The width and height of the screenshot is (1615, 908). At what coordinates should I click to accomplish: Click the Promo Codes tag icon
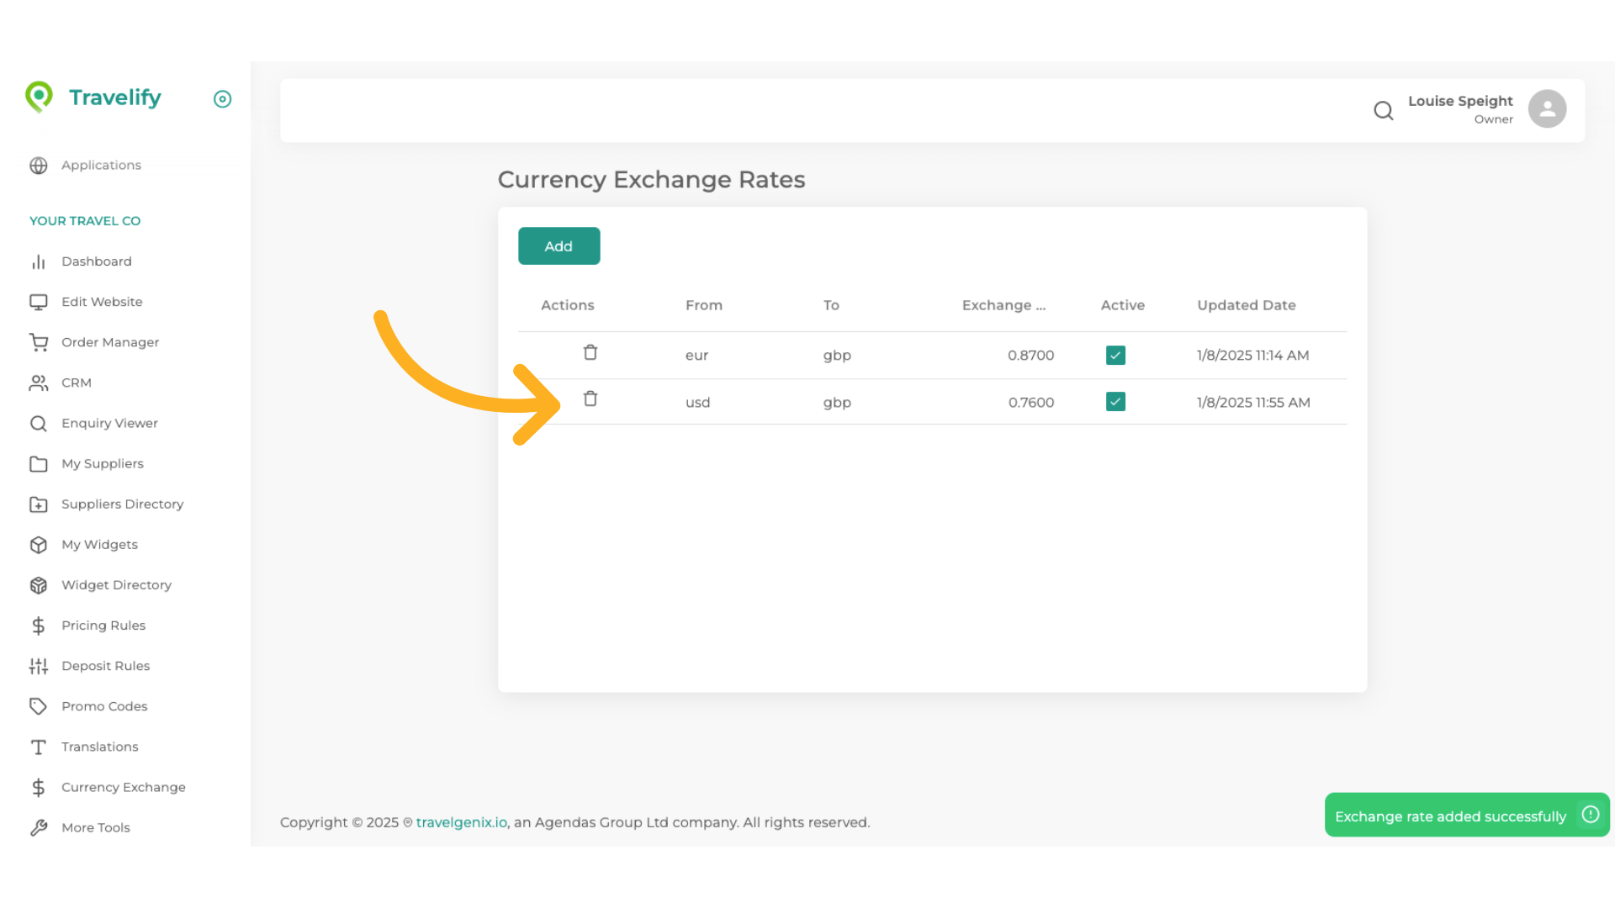point(39,706)
